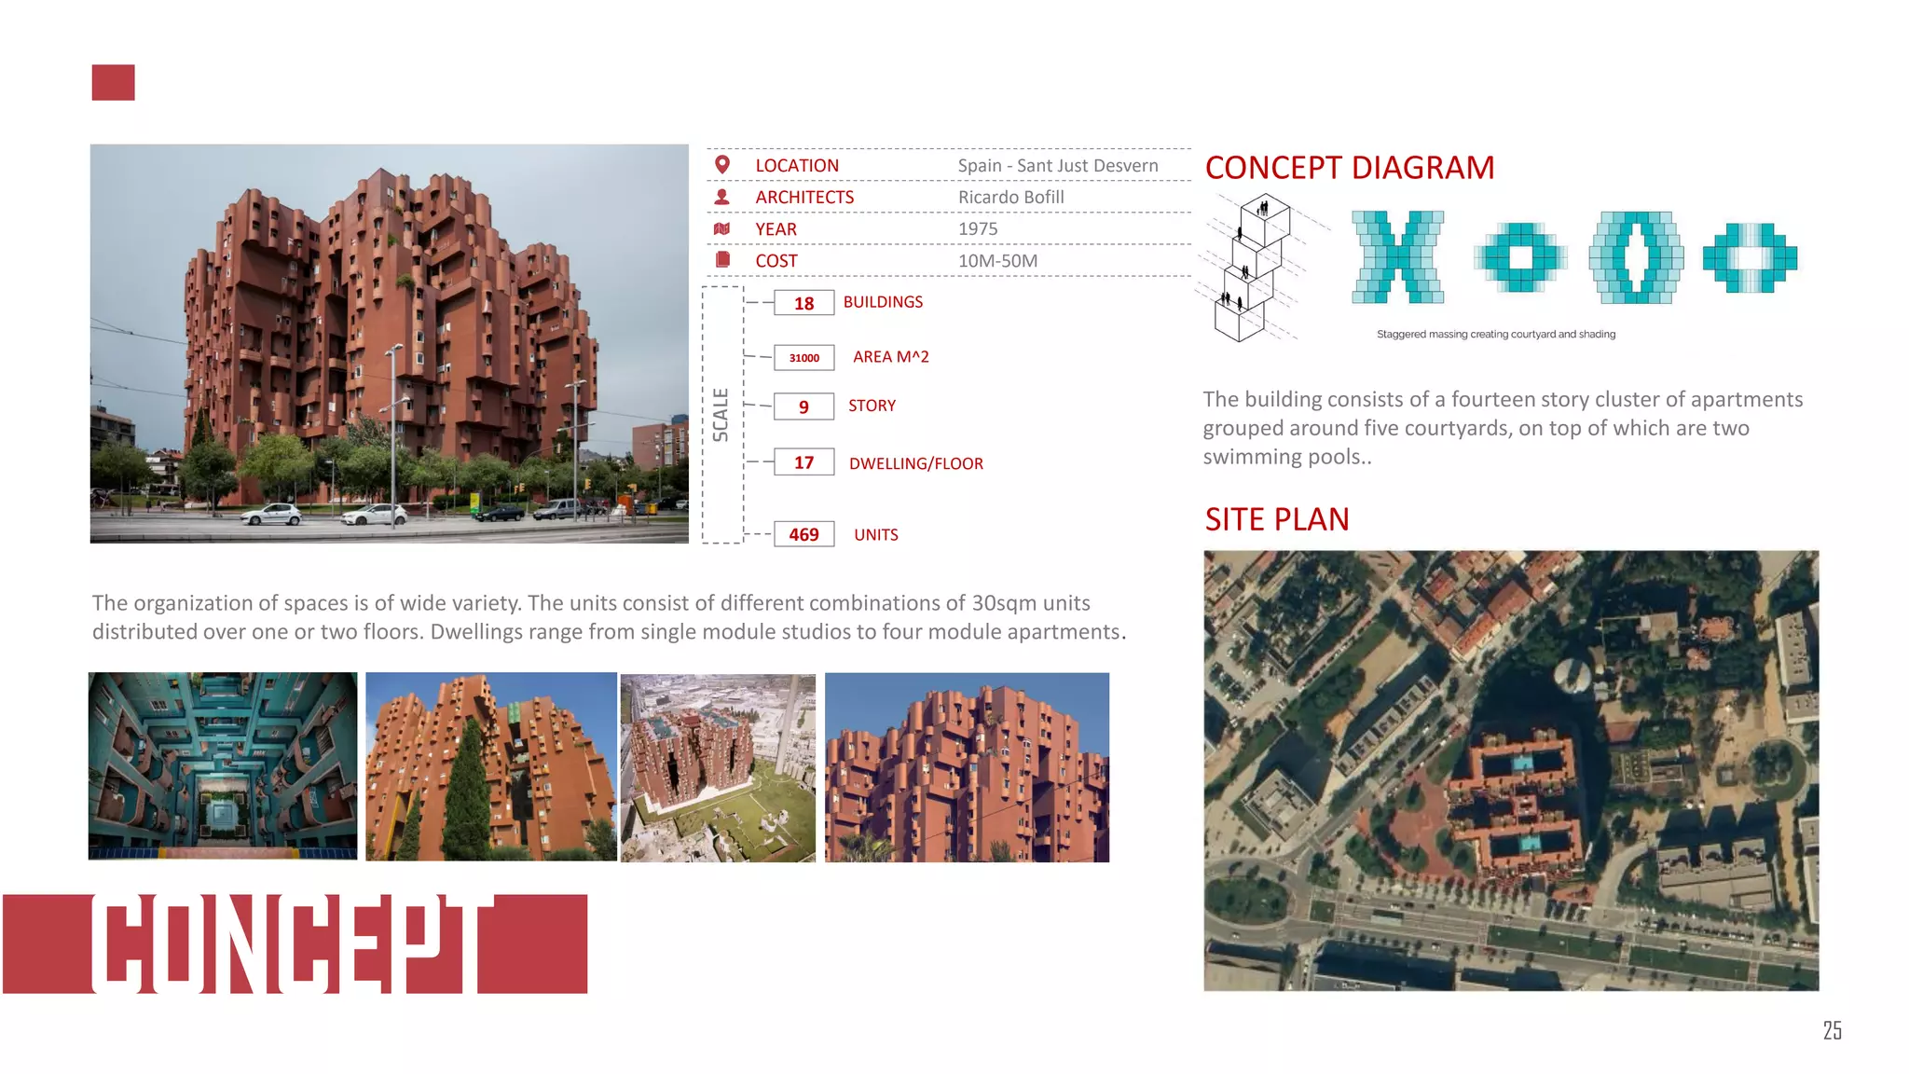Select the aerial view building thumbnail
This screenshot has width=1909, height=1074.
(718, 767)
